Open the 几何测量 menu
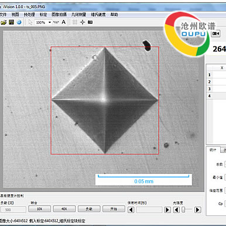 tap(78, 15)
